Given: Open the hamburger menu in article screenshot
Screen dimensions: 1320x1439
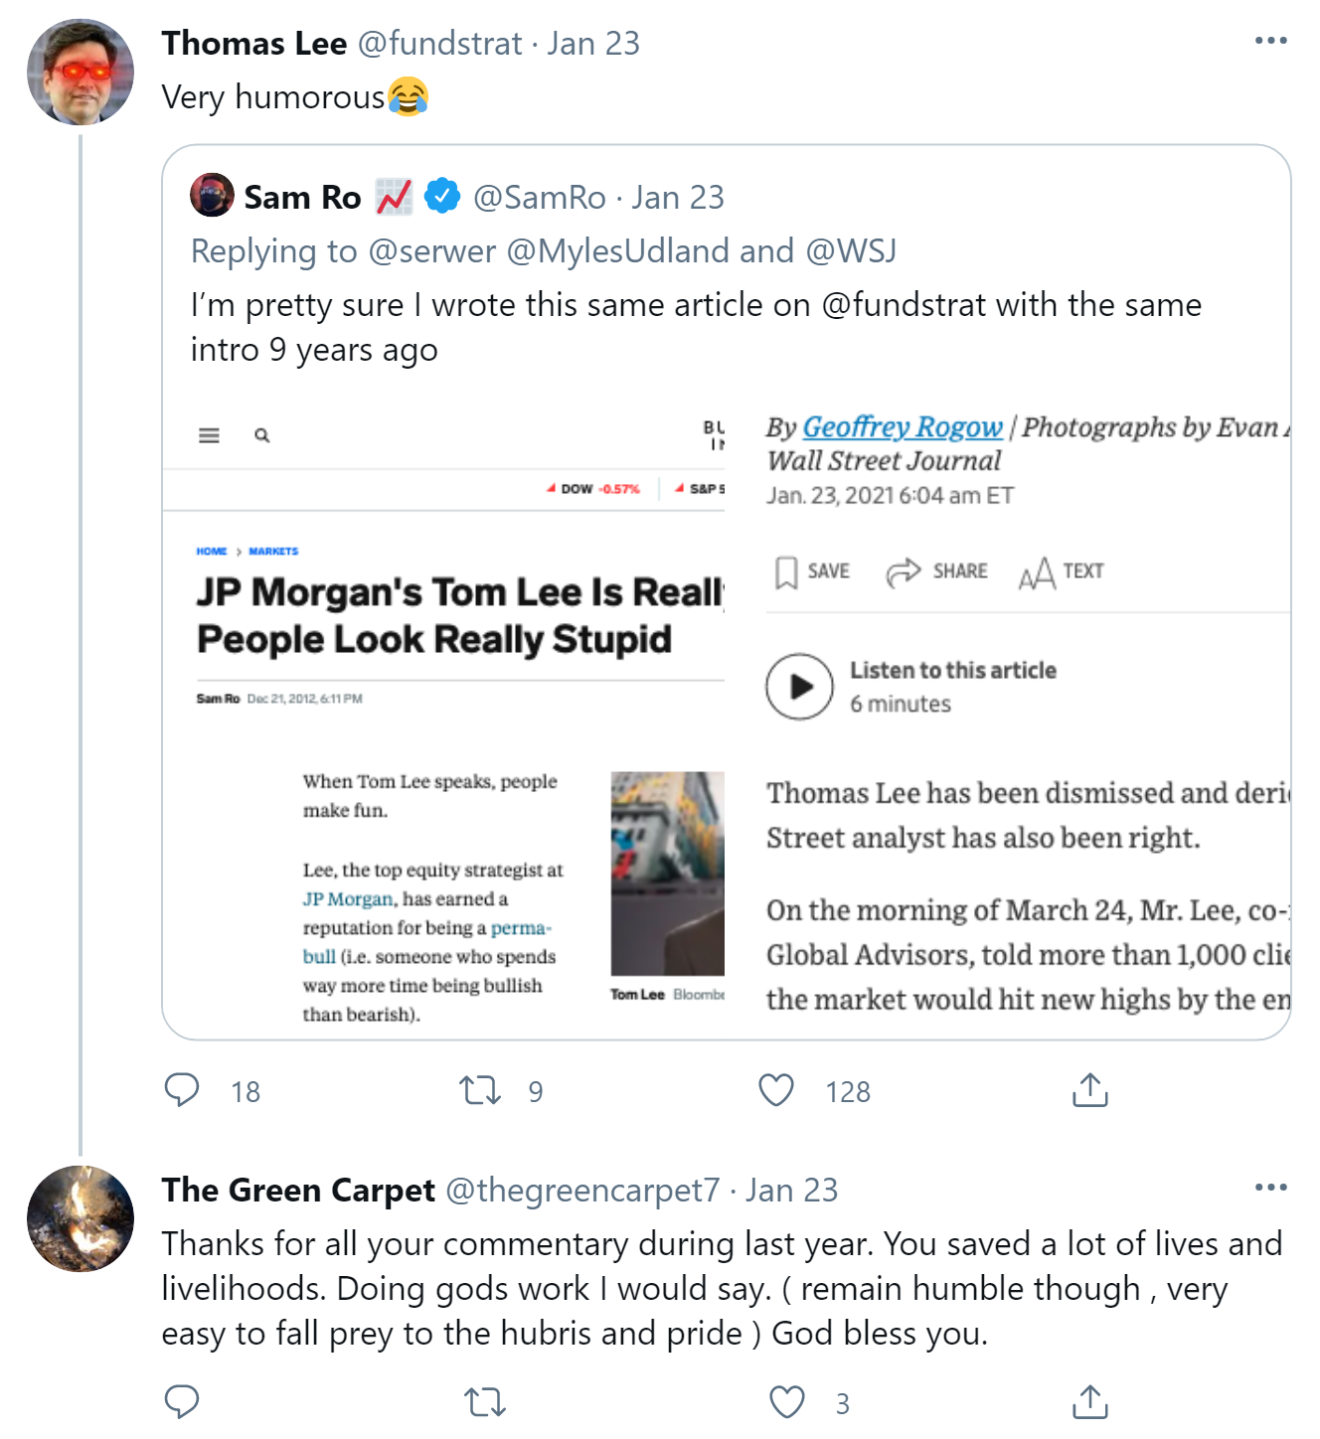Looking at the screenshot, I should (209, 435).
